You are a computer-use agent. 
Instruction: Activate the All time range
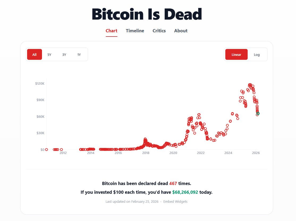34,55
